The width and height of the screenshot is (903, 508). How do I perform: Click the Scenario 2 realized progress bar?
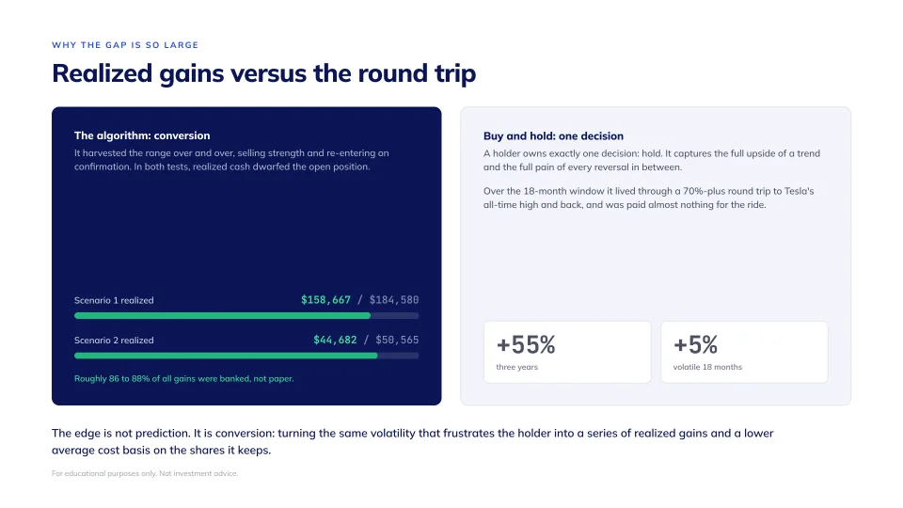tap(246, 356)
